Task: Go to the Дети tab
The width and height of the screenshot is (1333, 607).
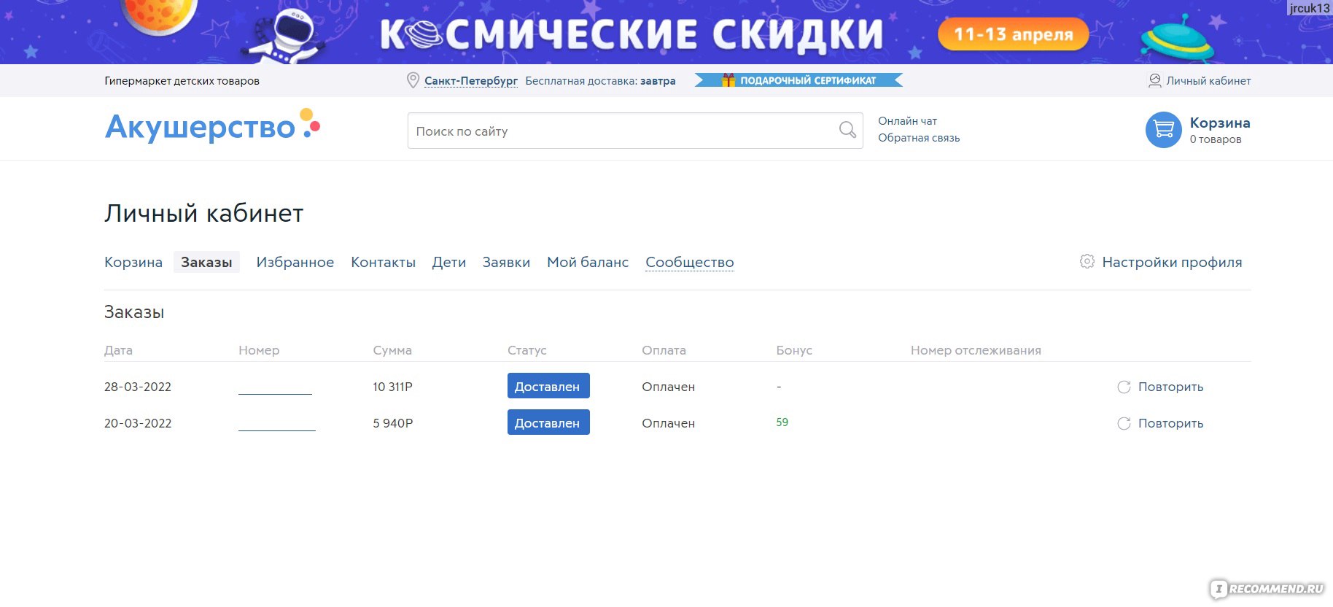Action: pos(448,262)
